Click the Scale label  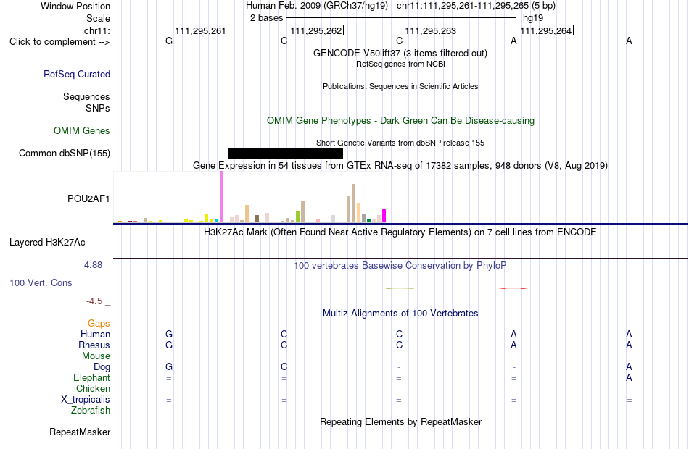coord(99,18)
